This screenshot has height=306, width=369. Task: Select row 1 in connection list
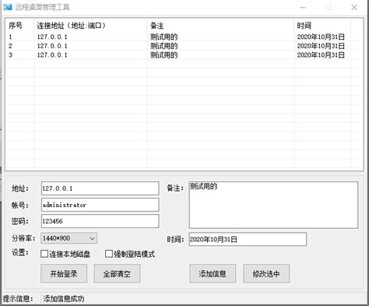tap(184, 37)
